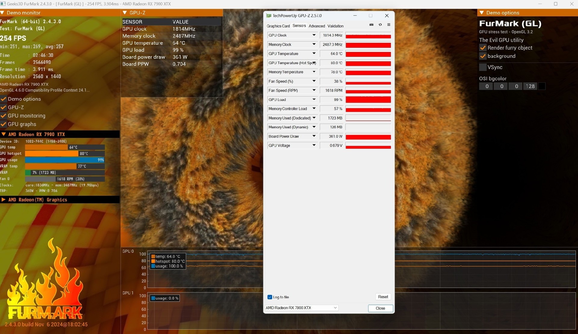
Task: Click OSI bgcolor first 0 value field
Action: click(486, 86)
